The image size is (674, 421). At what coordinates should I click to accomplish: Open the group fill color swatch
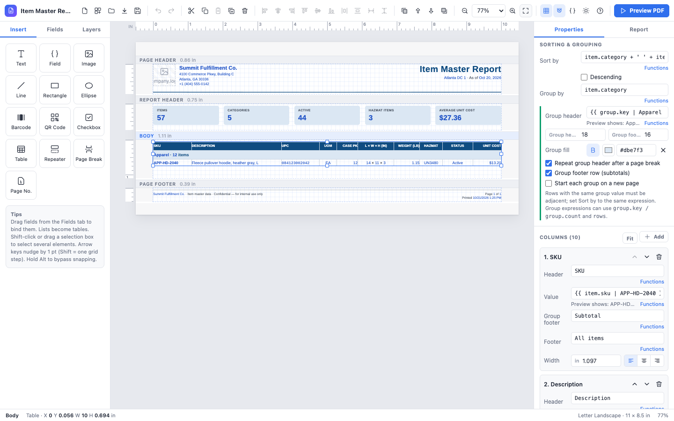608,150
